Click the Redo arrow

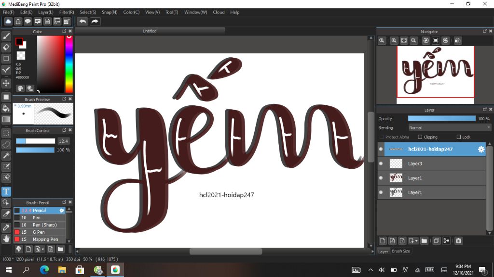[95, 21]
